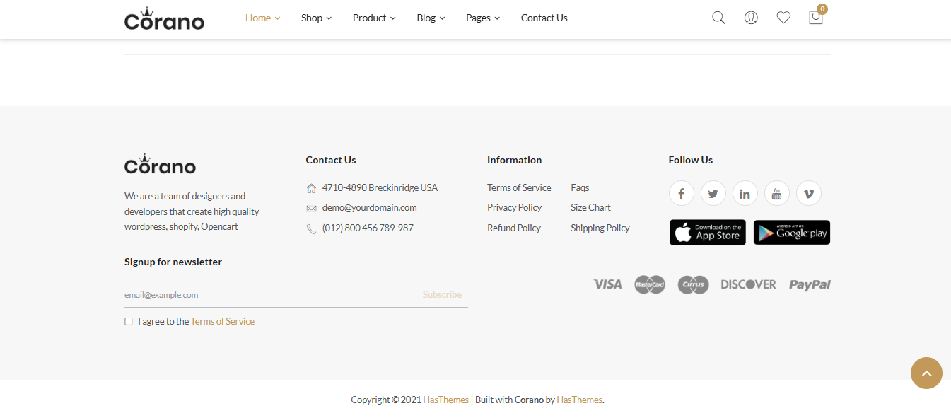Click the 4710-4890 Breckinridge USA address
This screenshot has height=418, width=951.
click(x=380, y=187)
